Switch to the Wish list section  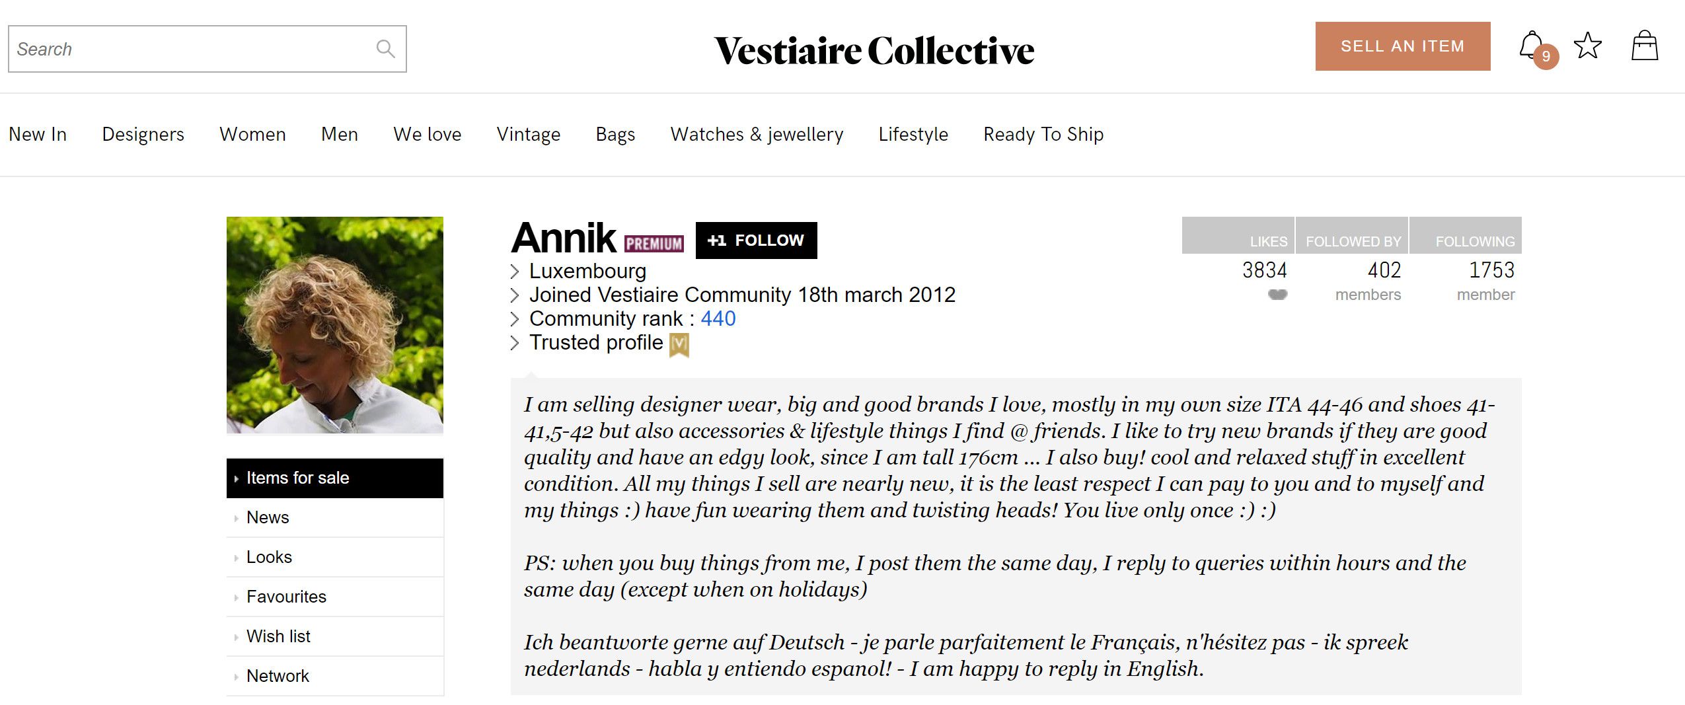(278, 636)
